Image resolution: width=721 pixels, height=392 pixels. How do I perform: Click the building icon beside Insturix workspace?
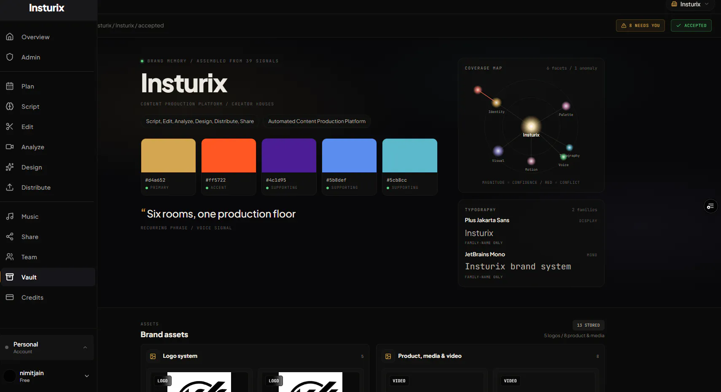[674, 4]
